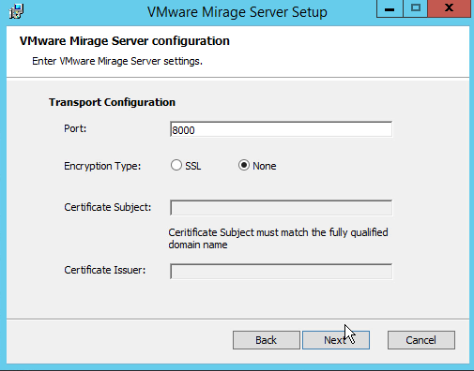Minimize the setup window

pos(390,8)
